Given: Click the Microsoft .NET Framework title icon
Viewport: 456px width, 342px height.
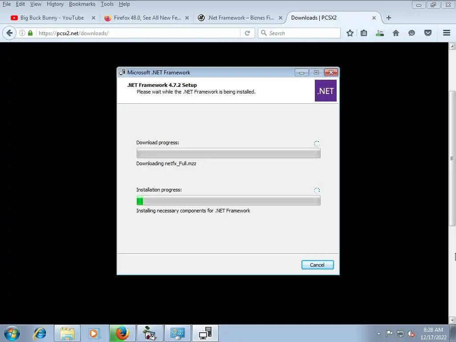Looking at the screenshot, I should coord(122,73).
